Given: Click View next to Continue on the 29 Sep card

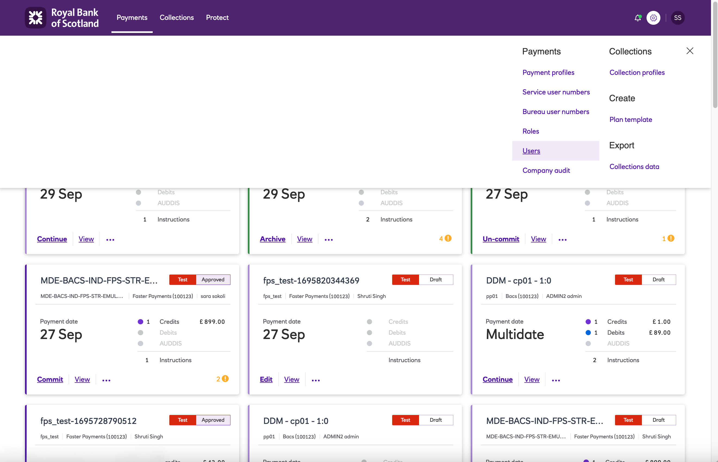Looking at the screenshot, I should pyautogui.click(x=86, y=239).
